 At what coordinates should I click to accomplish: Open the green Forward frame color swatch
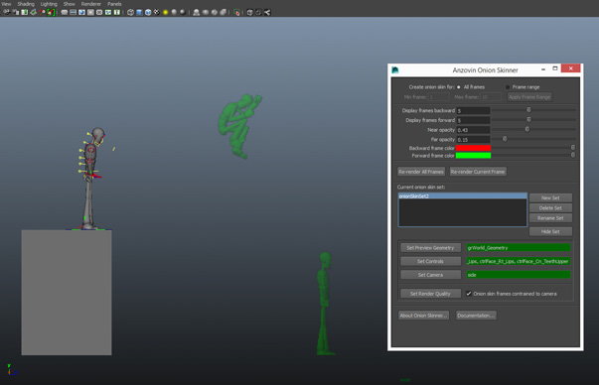click(473, 156)
